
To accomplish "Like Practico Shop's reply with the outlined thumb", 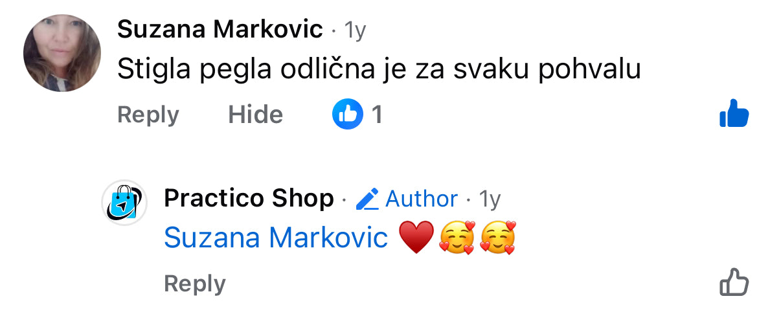I will coord(734,282).
